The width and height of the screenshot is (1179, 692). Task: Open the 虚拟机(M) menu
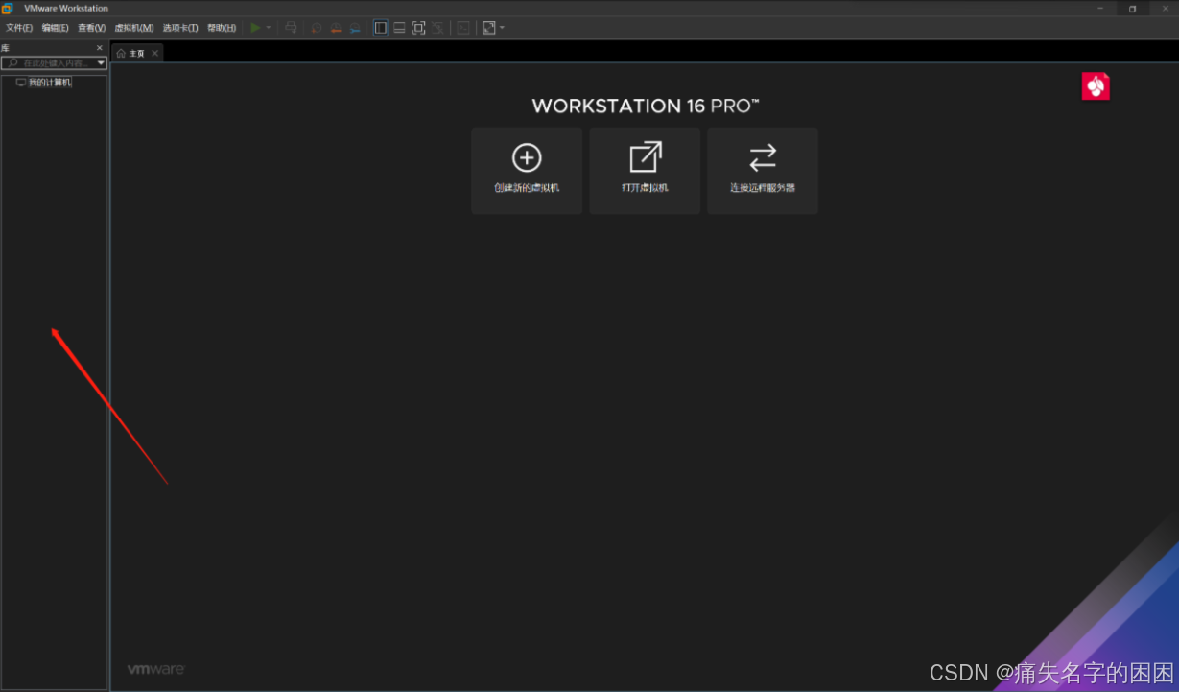(x=133, y=28)
